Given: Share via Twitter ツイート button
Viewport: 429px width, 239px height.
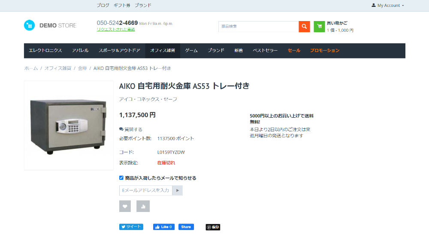Looking at the screenshot, I should [x=131, y=227].
